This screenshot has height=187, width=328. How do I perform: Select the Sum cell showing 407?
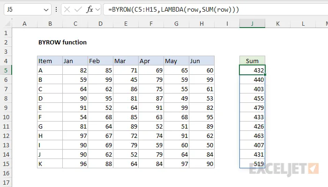[252, 145]
